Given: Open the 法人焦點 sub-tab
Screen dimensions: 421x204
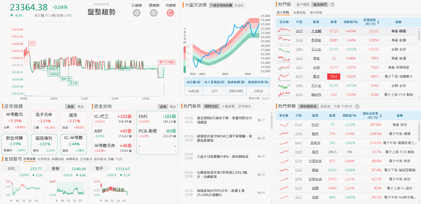Looking at the screenshot, I should point(283,12).
